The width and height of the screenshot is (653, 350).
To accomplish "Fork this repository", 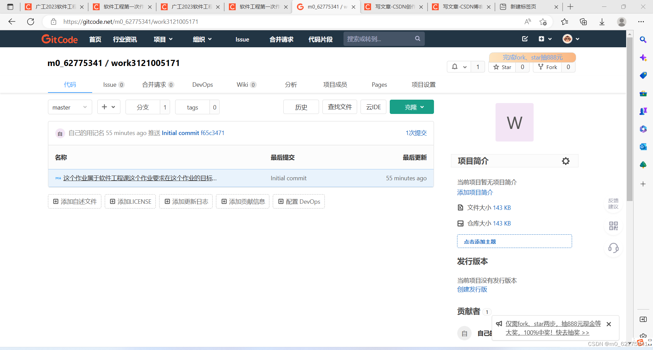I will point(547,67).
